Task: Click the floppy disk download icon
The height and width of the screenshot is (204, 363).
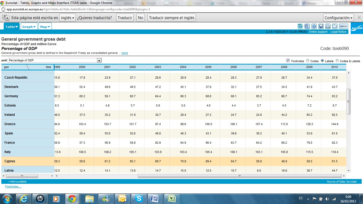Action: pyautogui.click(x=321, y=26)
